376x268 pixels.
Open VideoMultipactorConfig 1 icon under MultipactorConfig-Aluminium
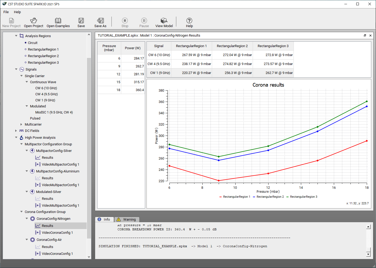[38, 185]
